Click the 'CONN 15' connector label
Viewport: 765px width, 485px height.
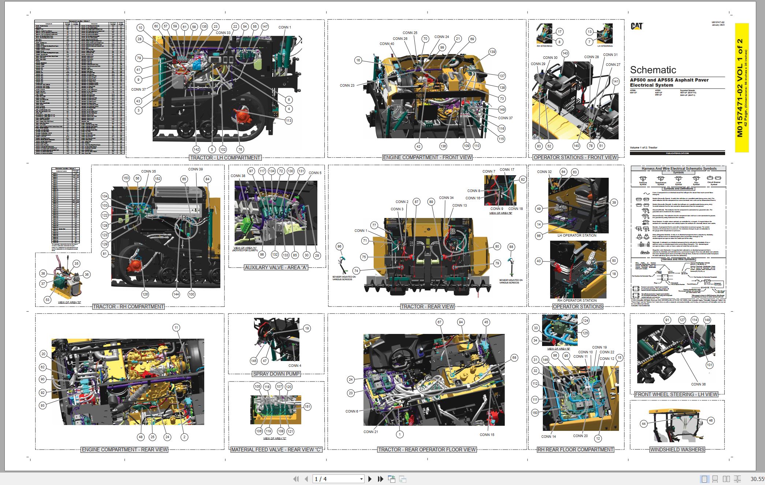click(487, 435)
